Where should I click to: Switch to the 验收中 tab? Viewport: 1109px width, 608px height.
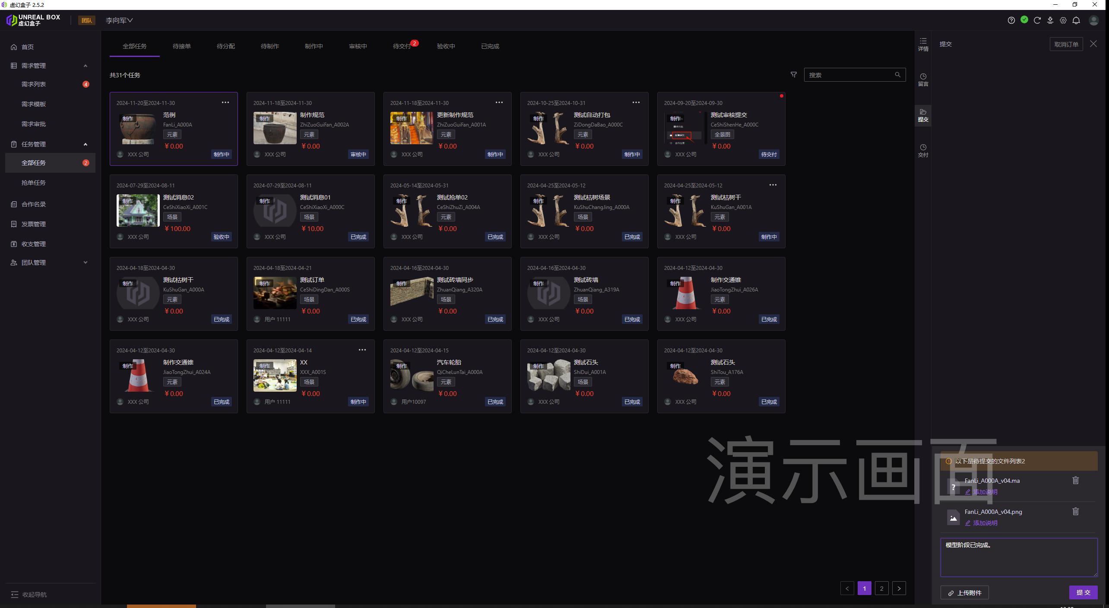(446, 46)
